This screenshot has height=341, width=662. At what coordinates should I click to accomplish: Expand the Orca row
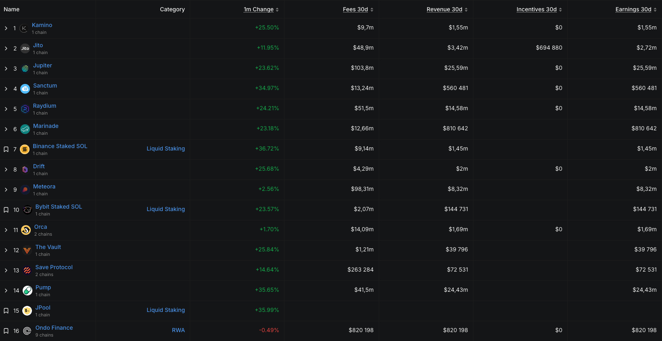pos(6,230)
